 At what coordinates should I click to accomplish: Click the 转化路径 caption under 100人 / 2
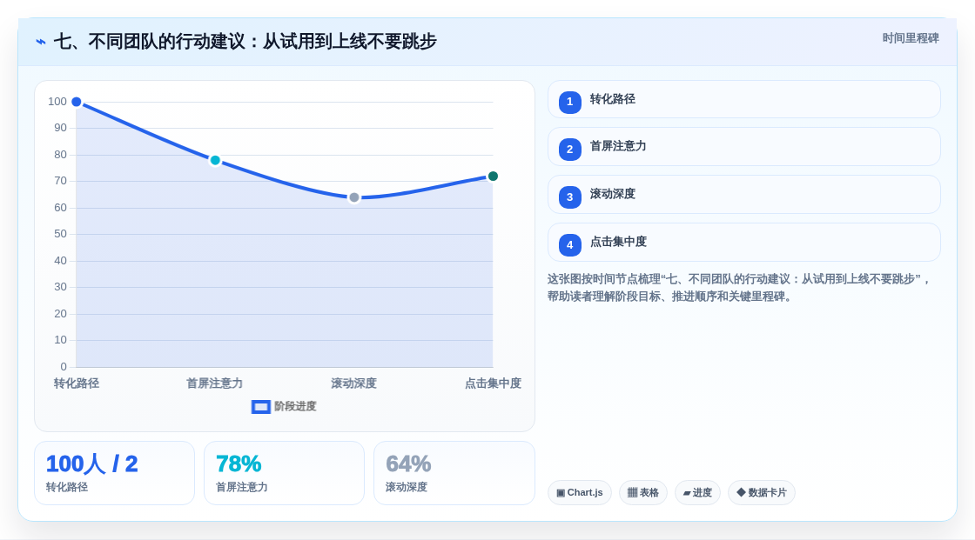coord(66,487)
